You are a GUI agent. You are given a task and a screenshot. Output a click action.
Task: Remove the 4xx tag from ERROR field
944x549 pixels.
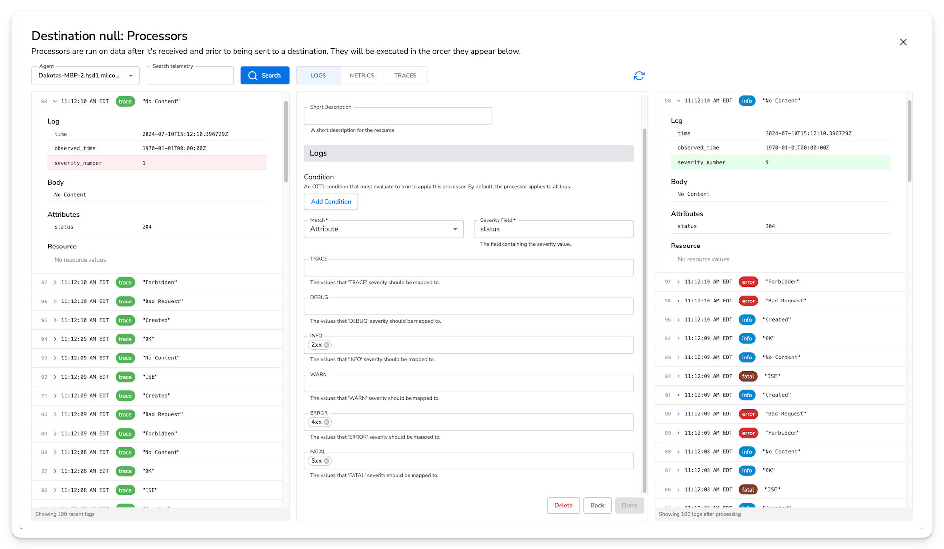click(327, 421)
